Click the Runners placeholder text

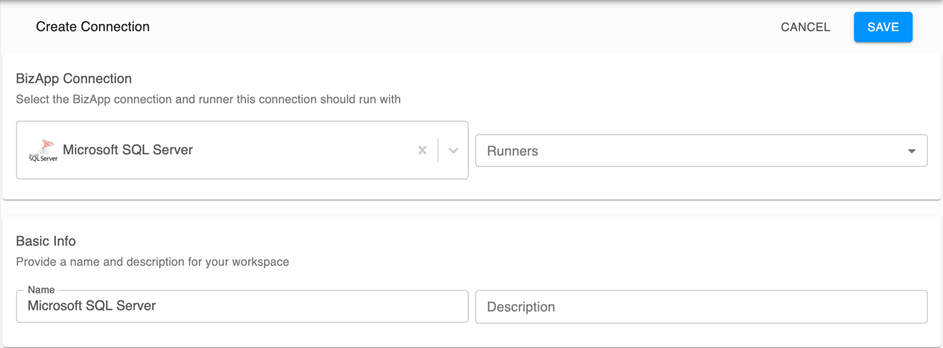(512, 152)
